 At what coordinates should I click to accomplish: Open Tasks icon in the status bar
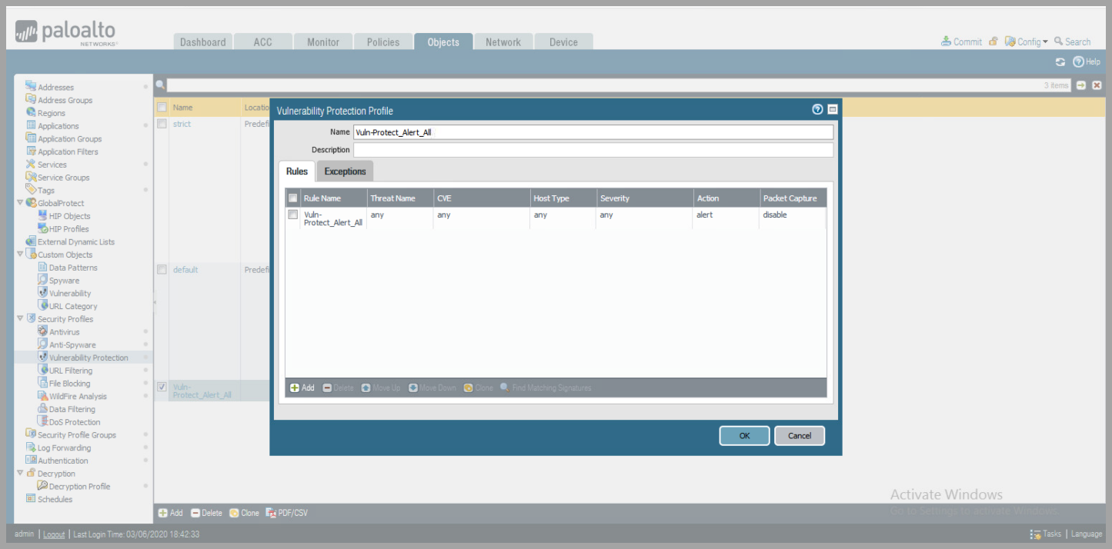pos(1036,534)
